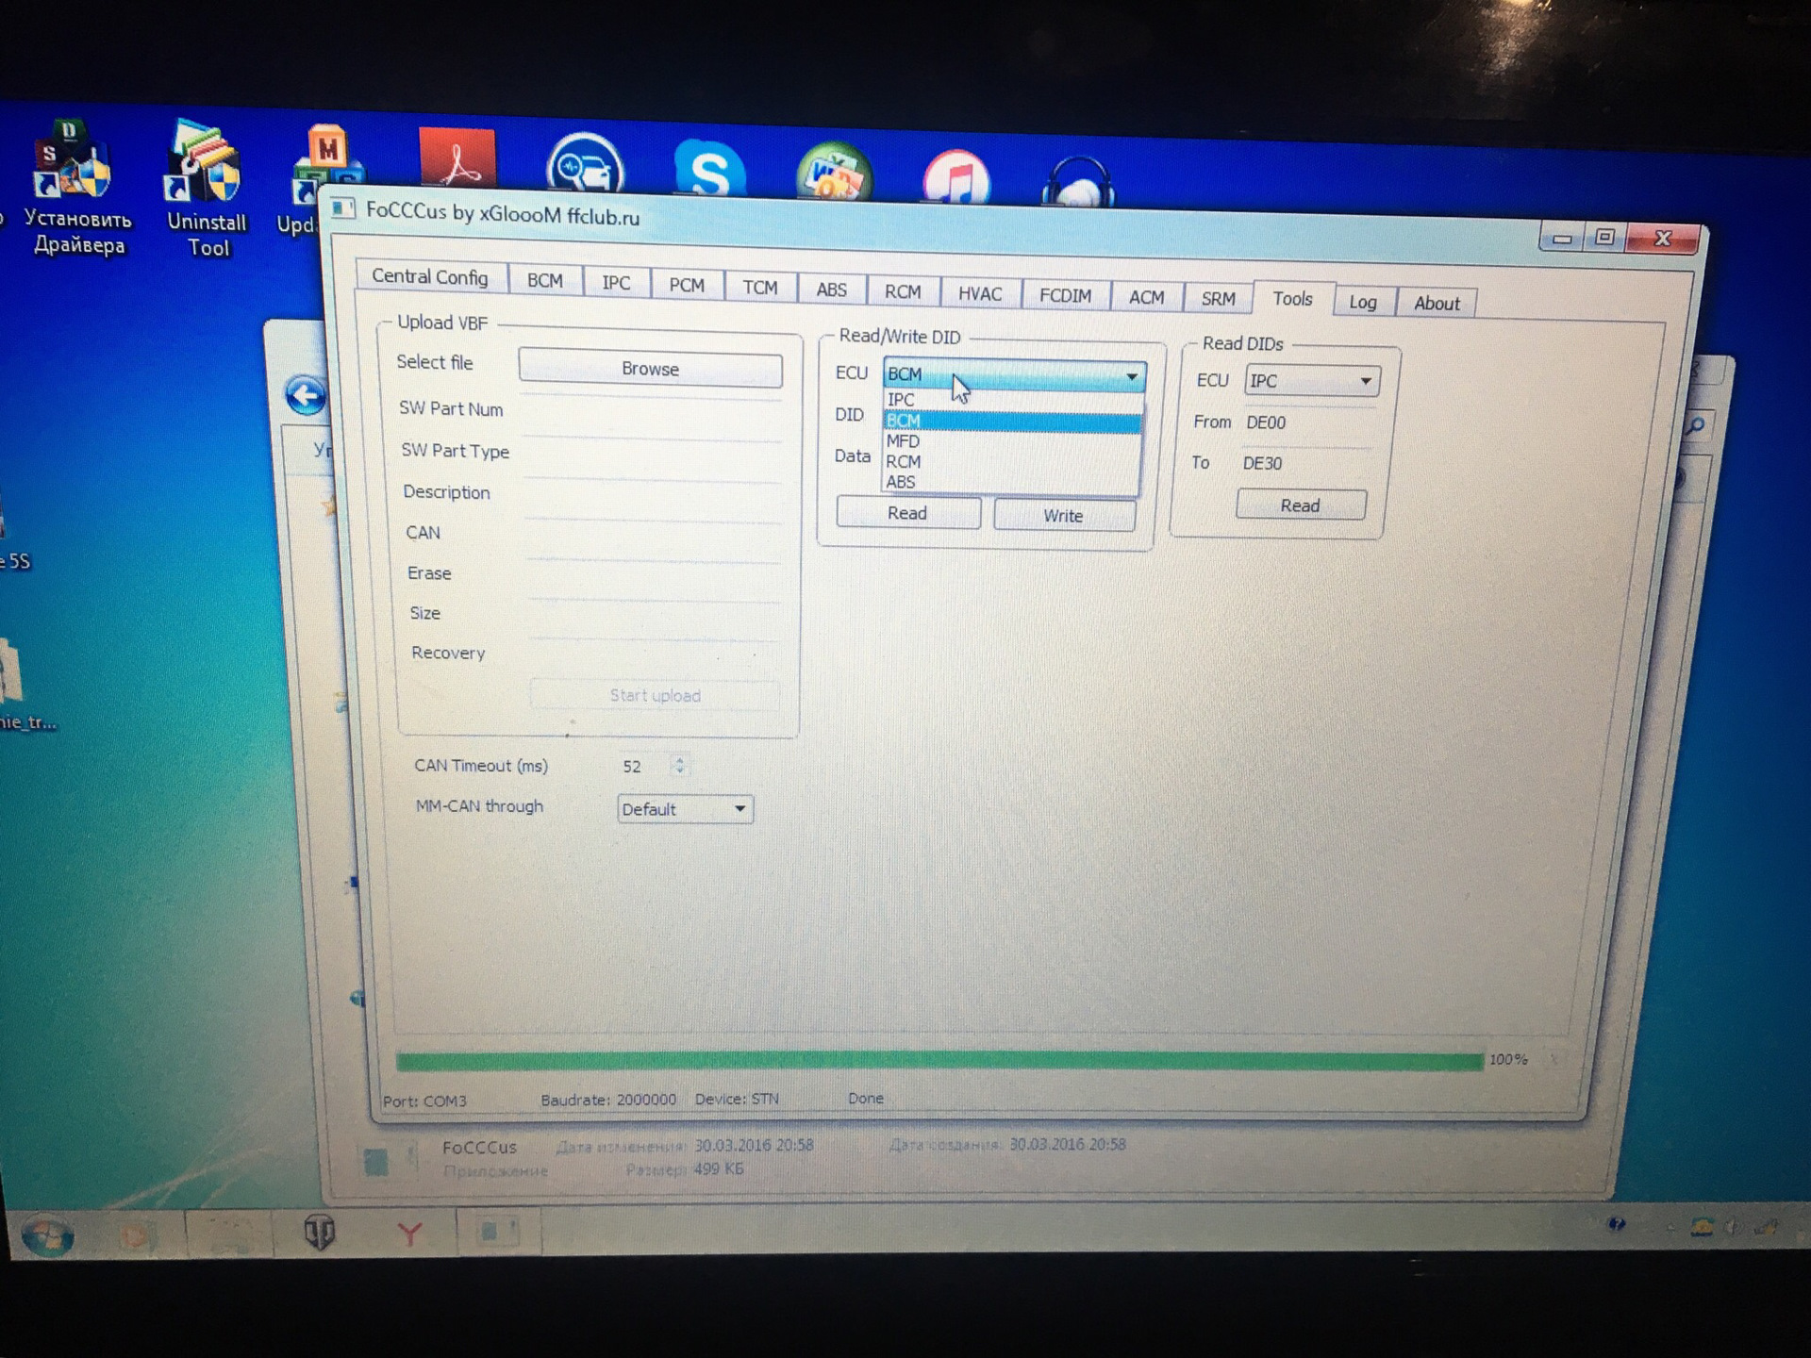The height and width of the screenshot is (1358, 1811).
Task: Open the Windows Start button
Action: pyautogui.click(x=47, y=1236)
